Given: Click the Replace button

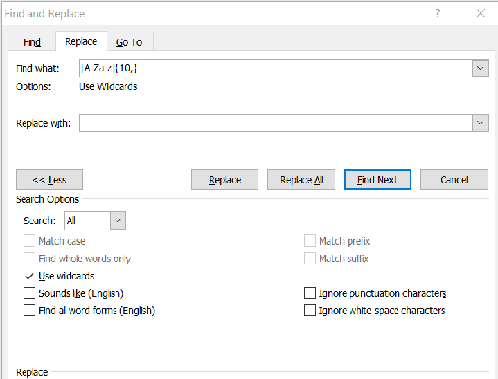Looking at the screenshot, I should click(224, 180).
